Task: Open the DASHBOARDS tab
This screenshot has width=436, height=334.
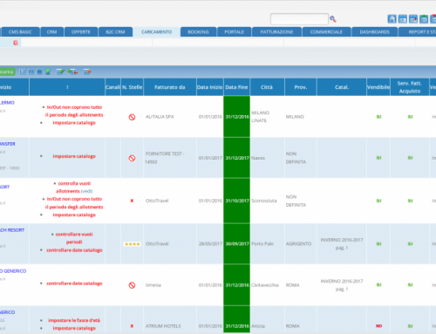Action: [375, 32]
